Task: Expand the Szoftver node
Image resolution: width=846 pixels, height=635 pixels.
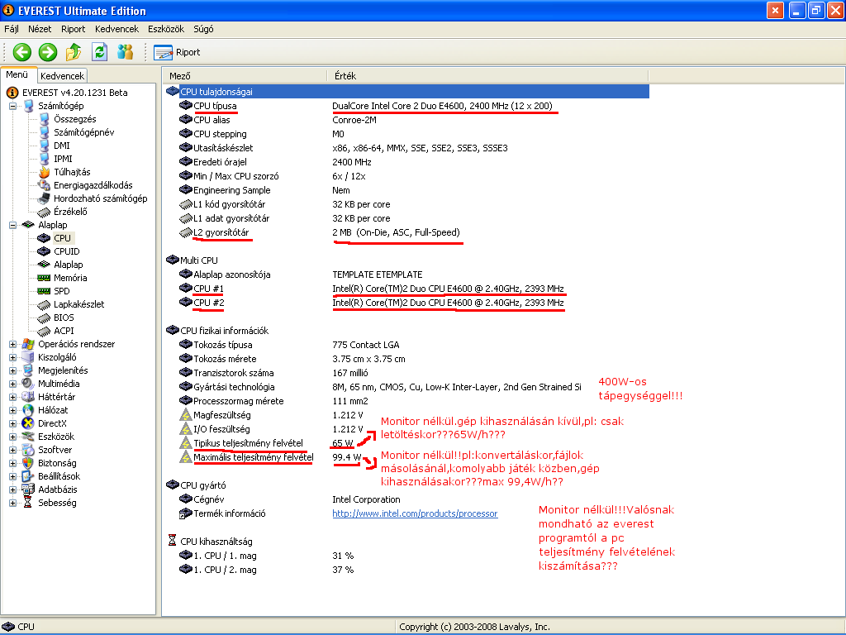Action: click(x=12, y=450)
